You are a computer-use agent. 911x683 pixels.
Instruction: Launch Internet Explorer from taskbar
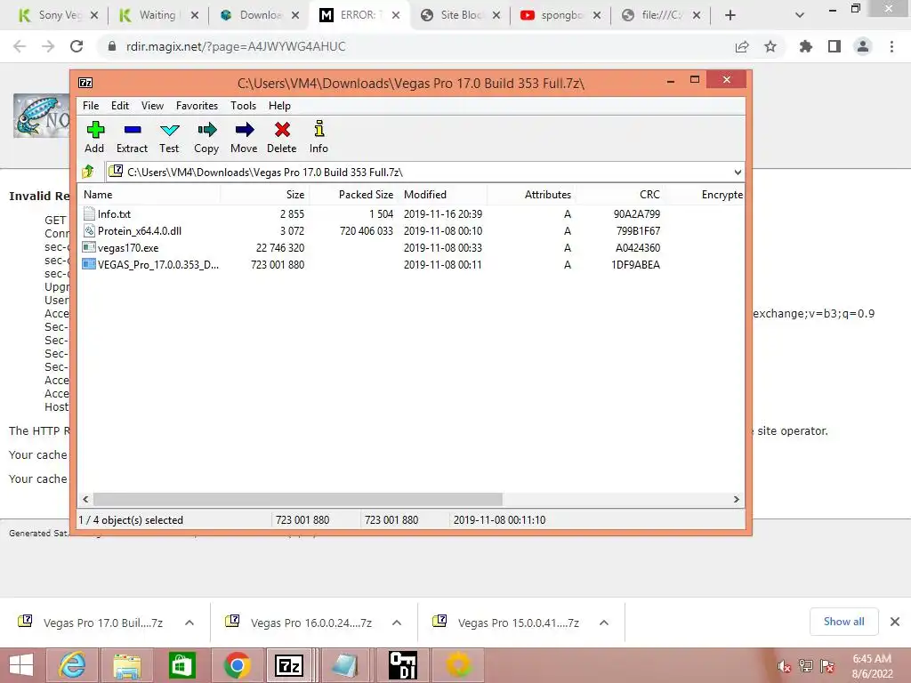pyautogui.click(x=73, y=665)
